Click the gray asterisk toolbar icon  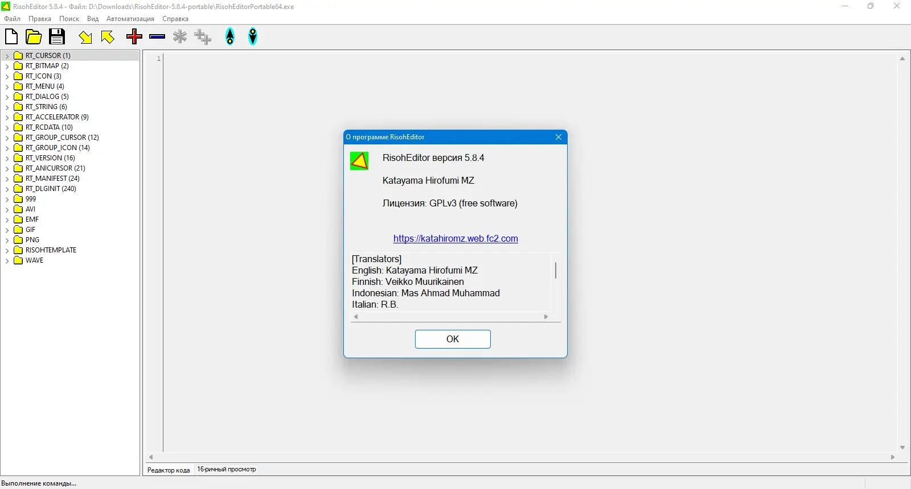coord(180,37)
